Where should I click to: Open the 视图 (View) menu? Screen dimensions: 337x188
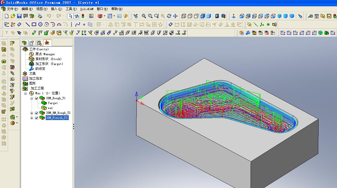(x=42, y=9)
